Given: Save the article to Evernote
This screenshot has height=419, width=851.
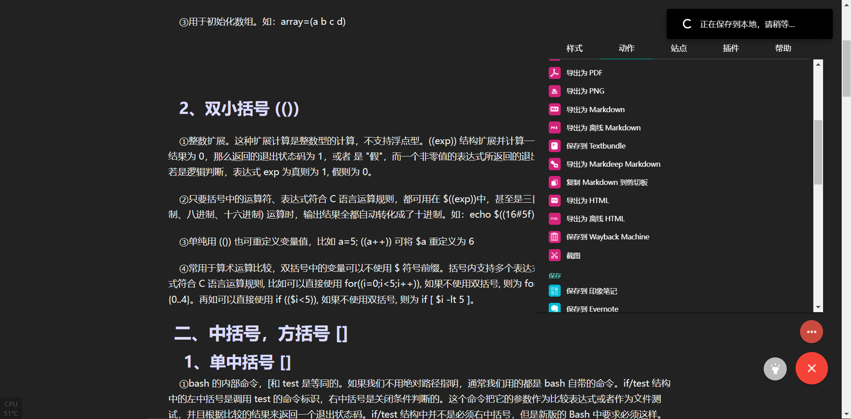Looking at the screenshot, I should click(x=592, y=309).
